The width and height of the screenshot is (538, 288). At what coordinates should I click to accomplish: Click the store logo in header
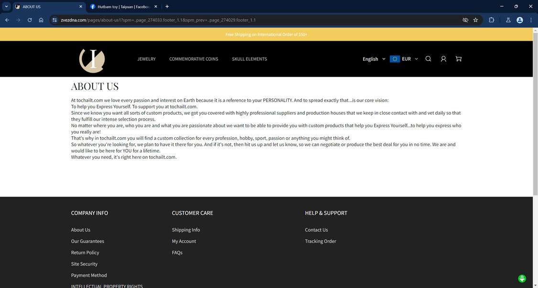click(x=92, y=60)
